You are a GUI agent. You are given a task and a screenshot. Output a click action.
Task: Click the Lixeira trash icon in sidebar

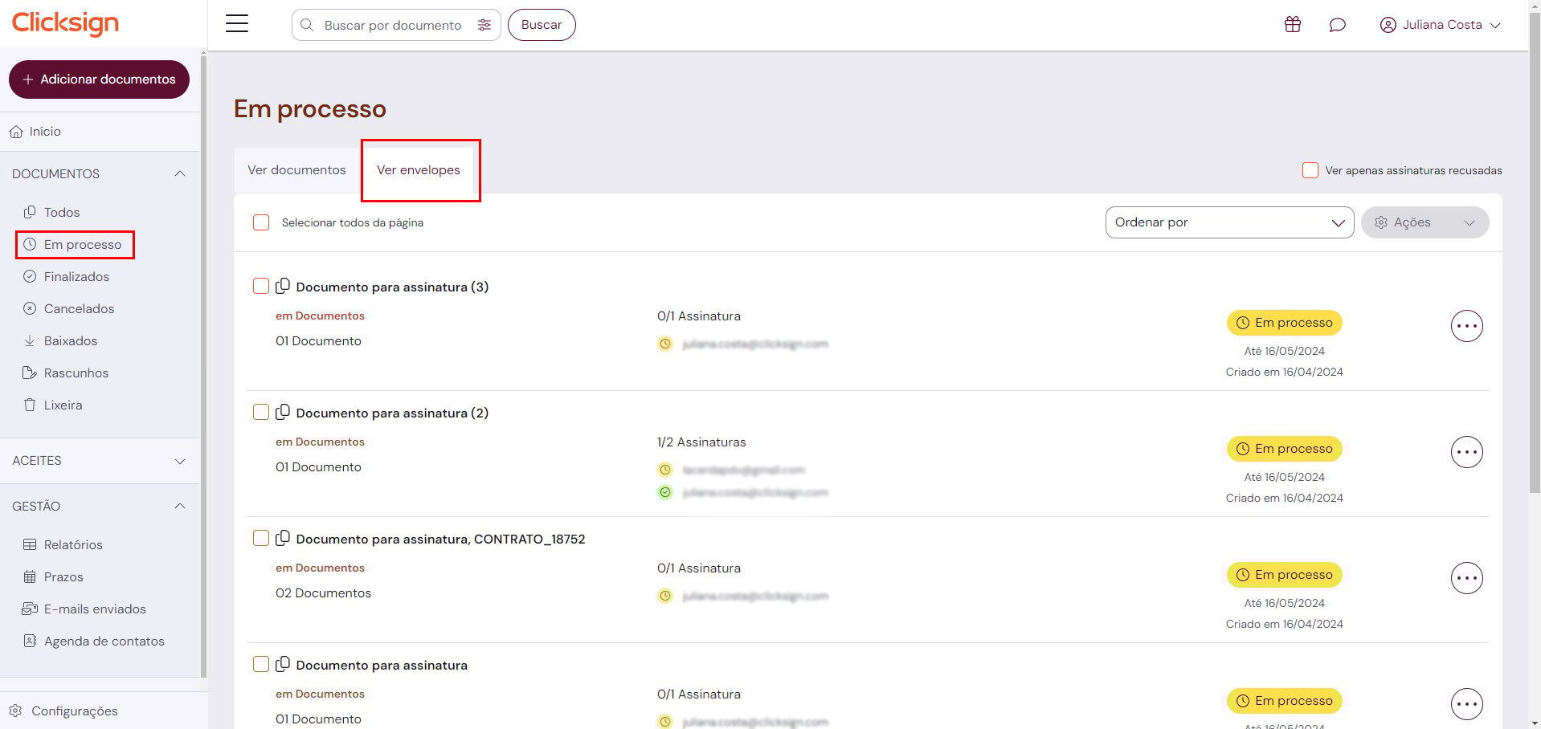[x=30, y=405]
